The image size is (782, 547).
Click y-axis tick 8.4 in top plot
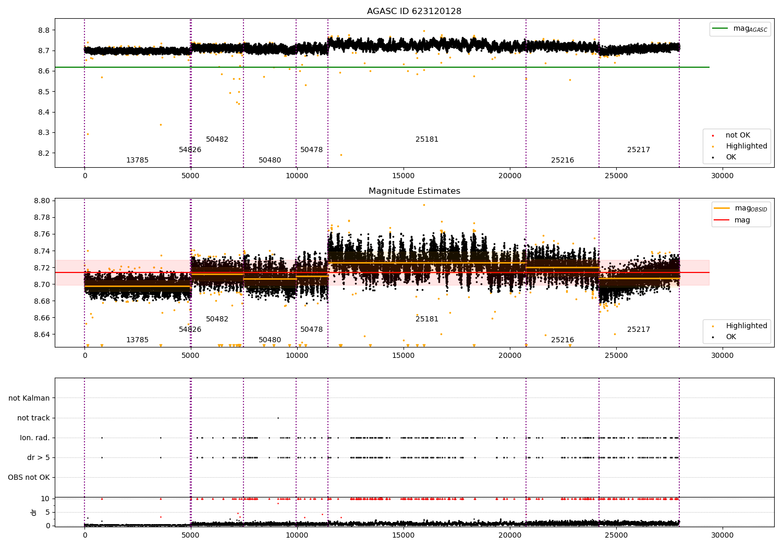point(44,113)
